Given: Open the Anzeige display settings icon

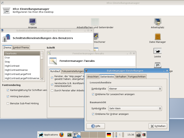Looking at the screenshot, I should 32,22.
